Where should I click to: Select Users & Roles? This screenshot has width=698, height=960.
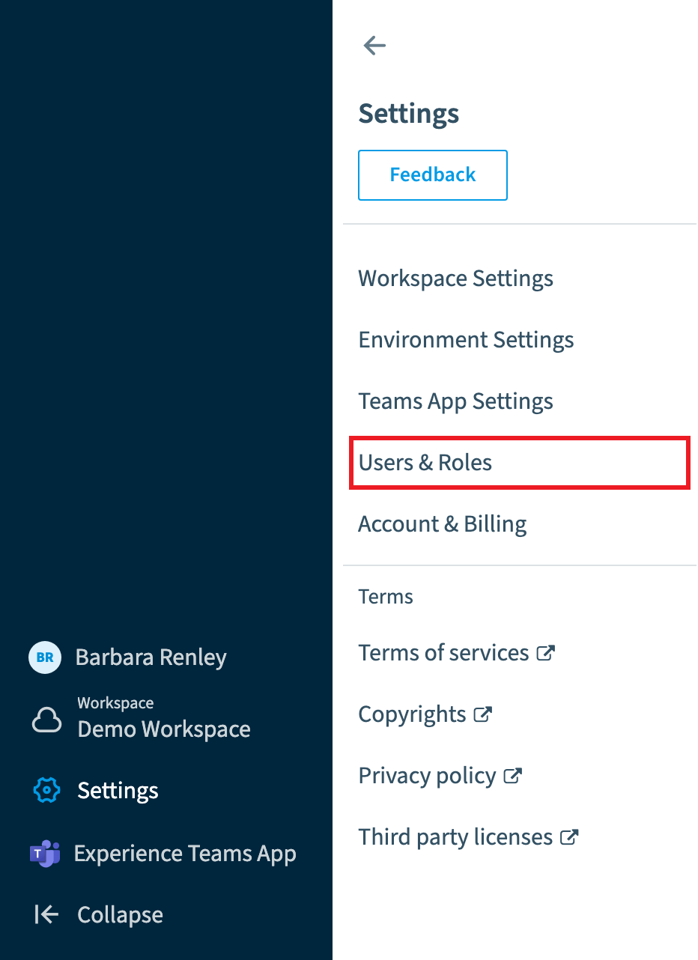(519, 464)
